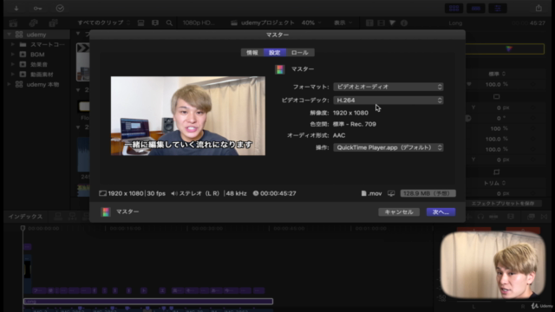Click the 1920 x 1080 解像度 value

[350, 113]
